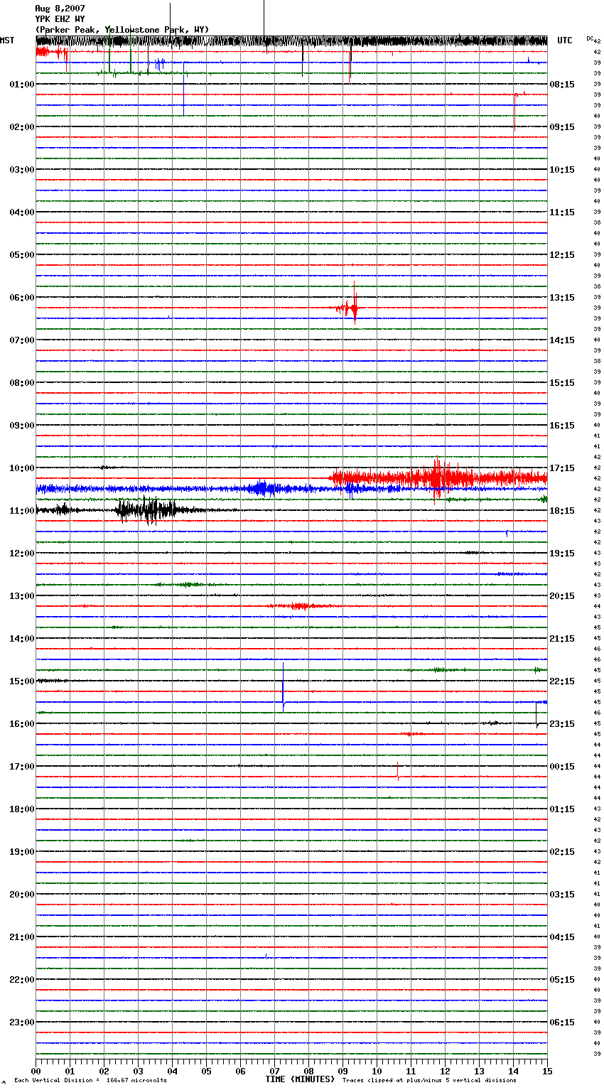Viewport: 604px width, 1090px height.
Task: Select the "01:00" MST hour label
Action: pyautogui.click(x=21, y=85)
